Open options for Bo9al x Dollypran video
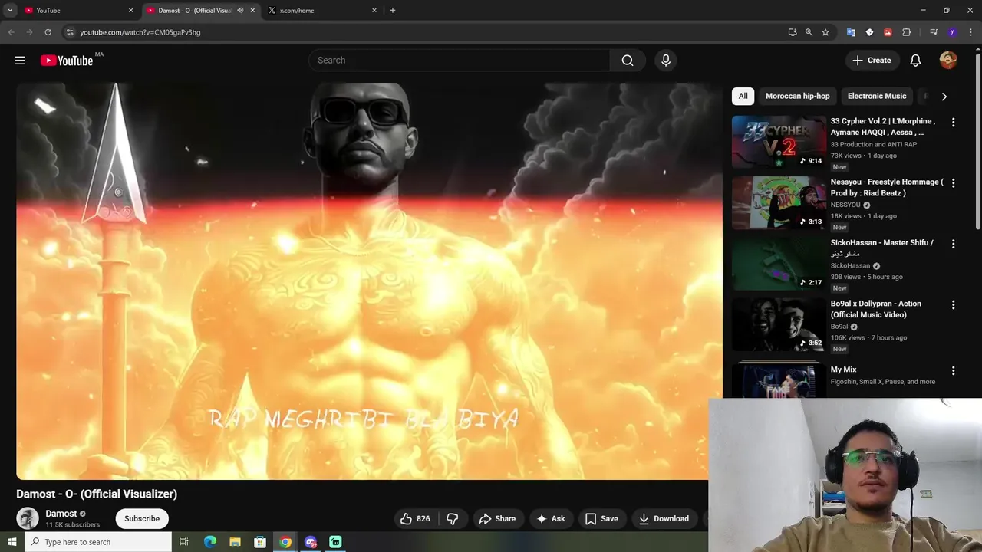This screenshot has width=982, height=552. [954, 304]
